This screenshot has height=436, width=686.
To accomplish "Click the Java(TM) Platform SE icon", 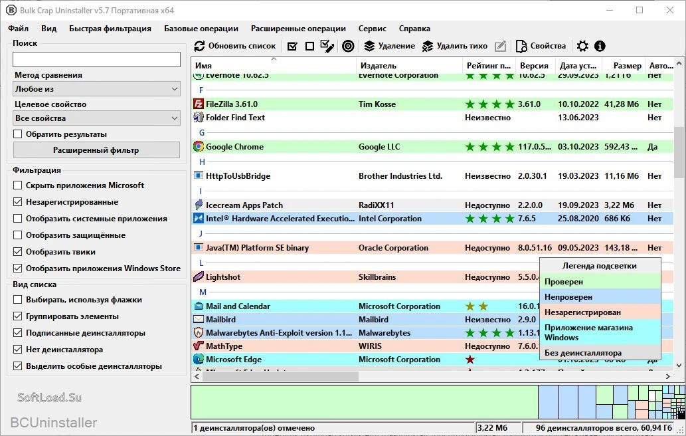I will point(199,248).
